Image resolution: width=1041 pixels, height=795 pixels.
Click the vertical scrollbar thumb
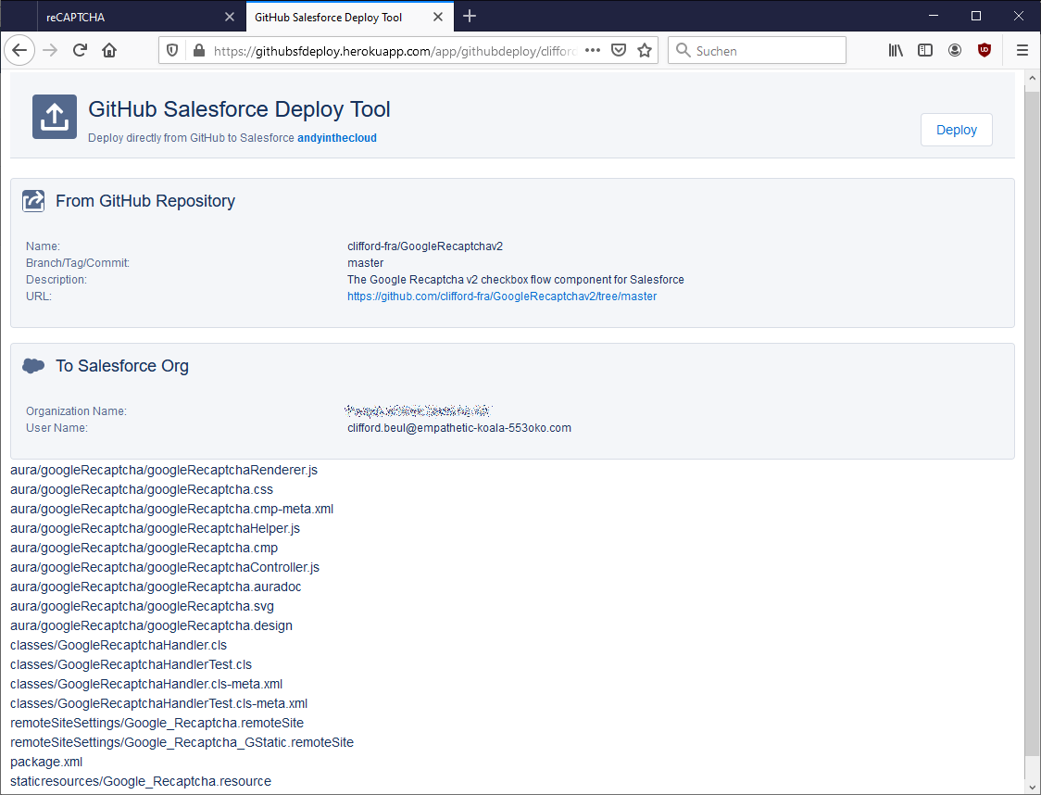(x=1032, y=423)
